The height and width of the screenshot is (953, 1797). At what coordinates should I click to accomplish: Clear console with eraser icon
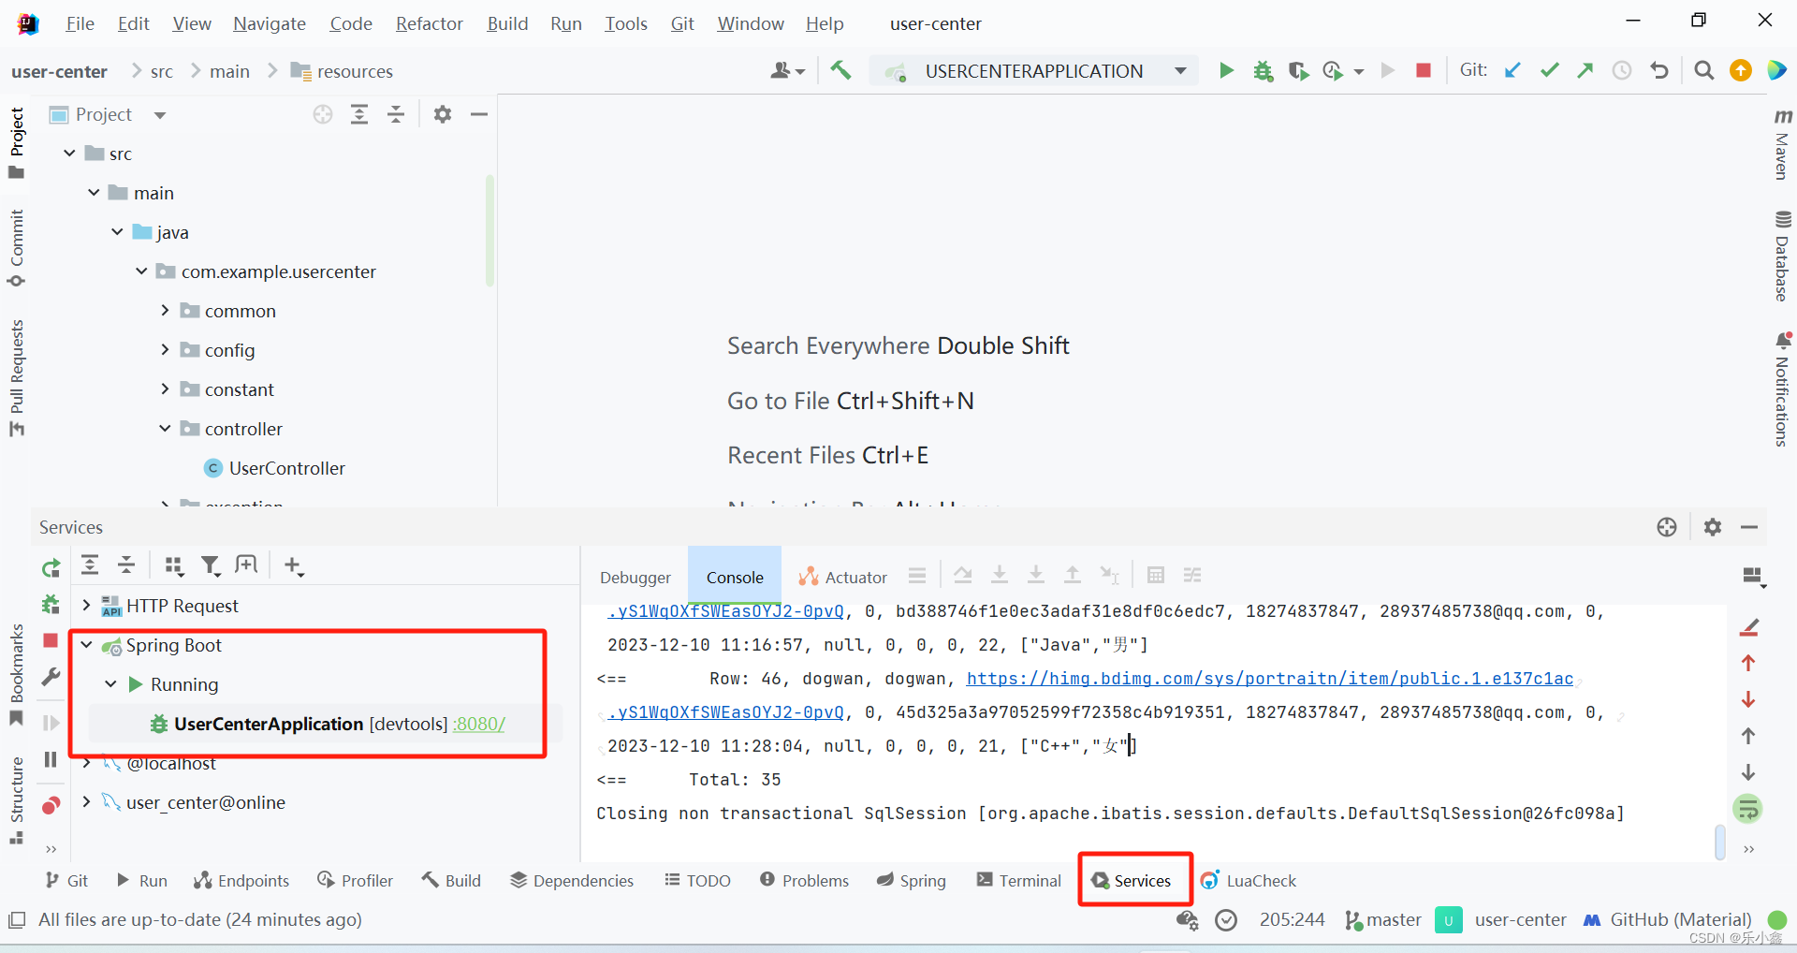tap(1748, 627)
